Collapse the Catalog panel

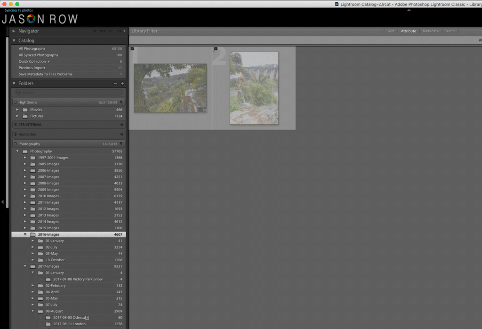[14, 40]
